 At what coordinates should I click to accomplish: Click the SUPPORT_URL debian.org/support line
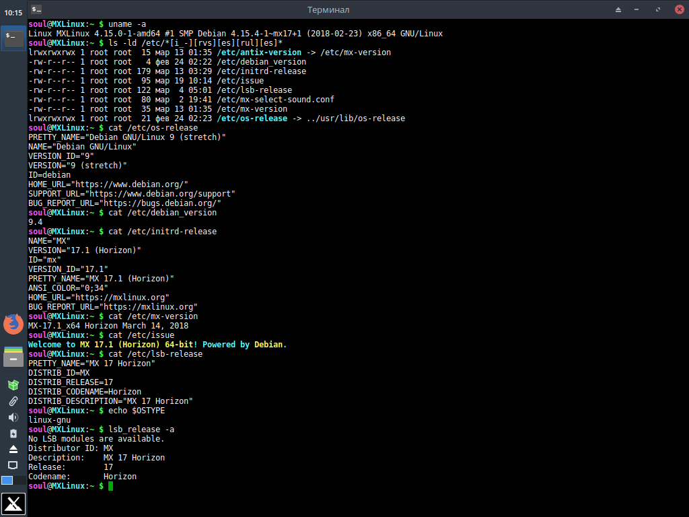click(132, 194)
